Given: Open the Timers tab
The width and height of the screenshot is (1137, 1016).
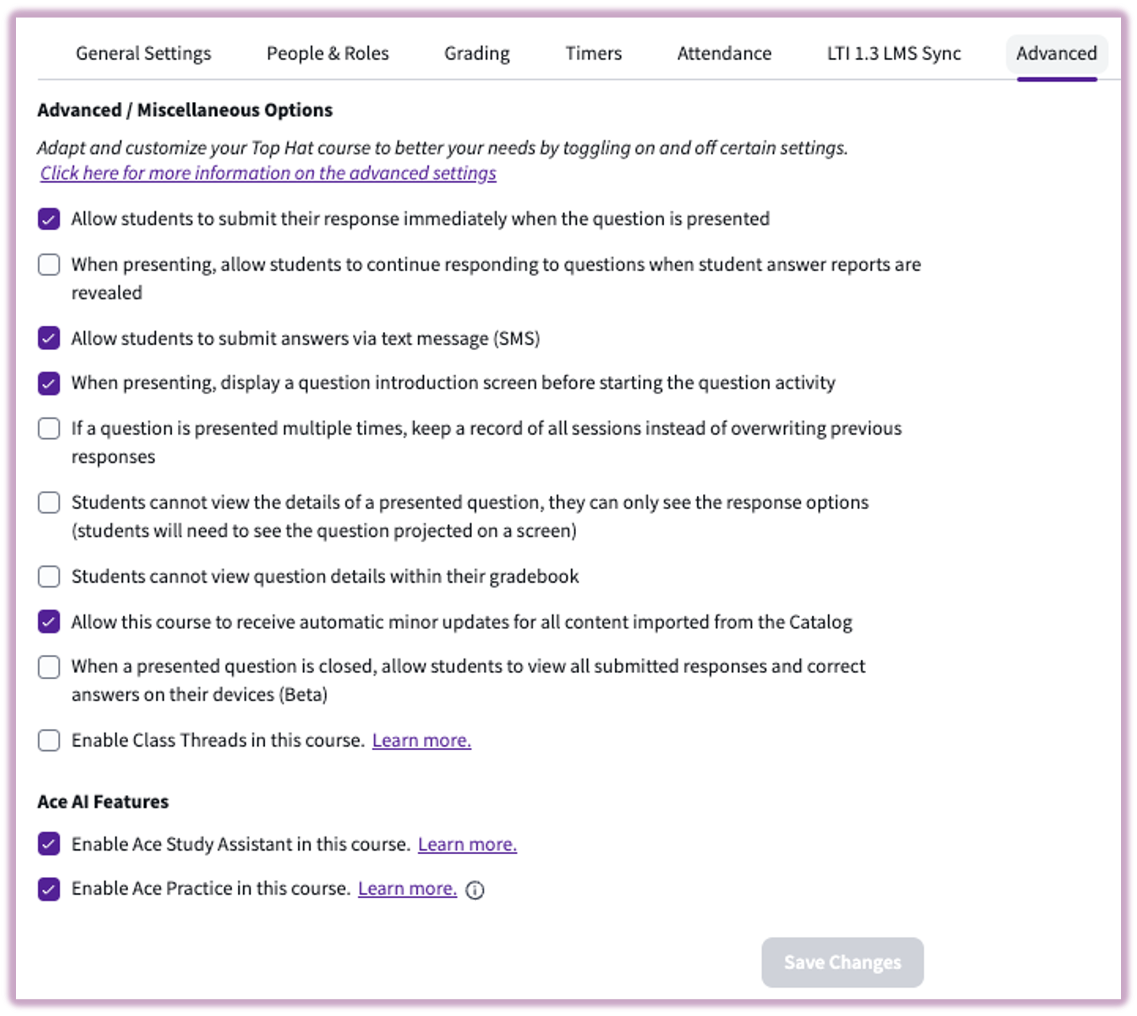Looking at the screenshot, I should click(x=593, y=53).
